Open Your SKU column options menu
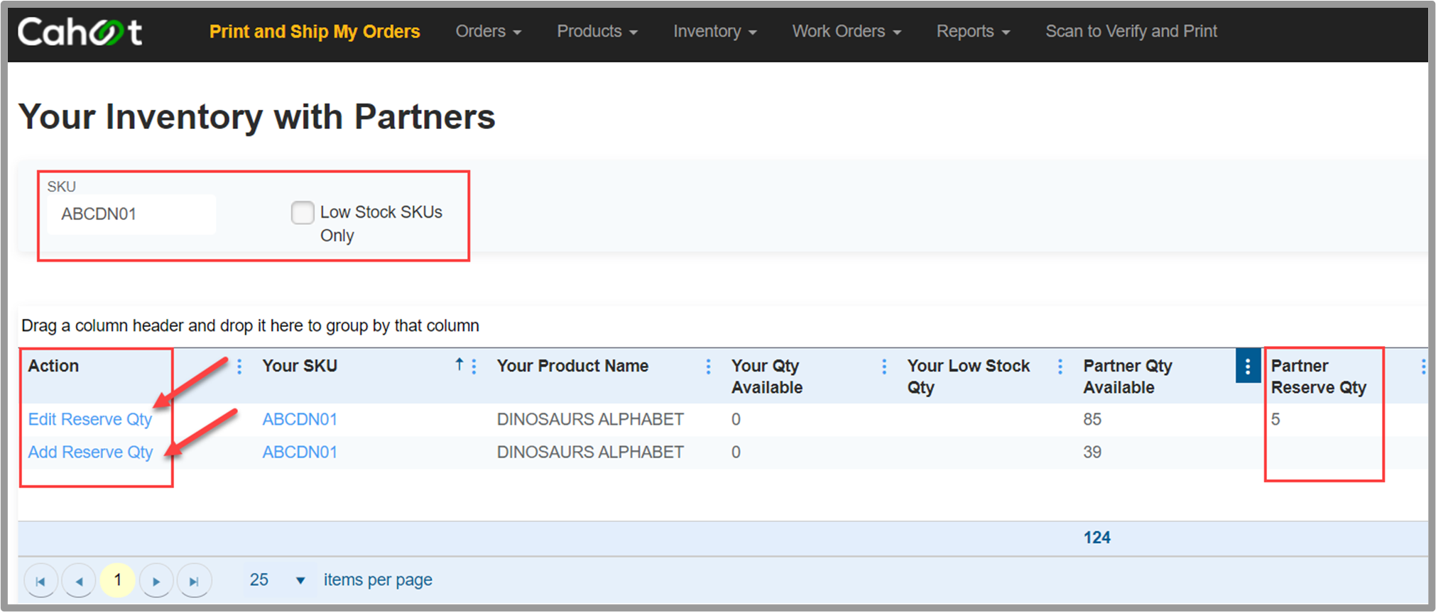 (474, 367)
